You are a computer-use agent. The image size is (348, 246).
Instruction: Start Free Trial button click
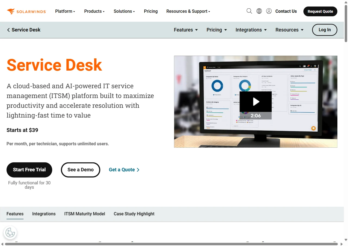tap(29, 170)
